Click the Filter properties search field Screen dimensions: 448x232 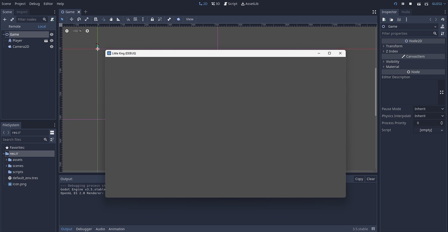coord(407,33)
